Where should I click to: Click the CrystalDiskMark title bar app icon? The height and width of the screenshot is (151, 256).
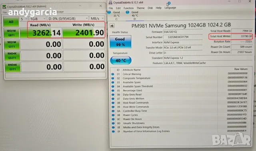(4, 7)
